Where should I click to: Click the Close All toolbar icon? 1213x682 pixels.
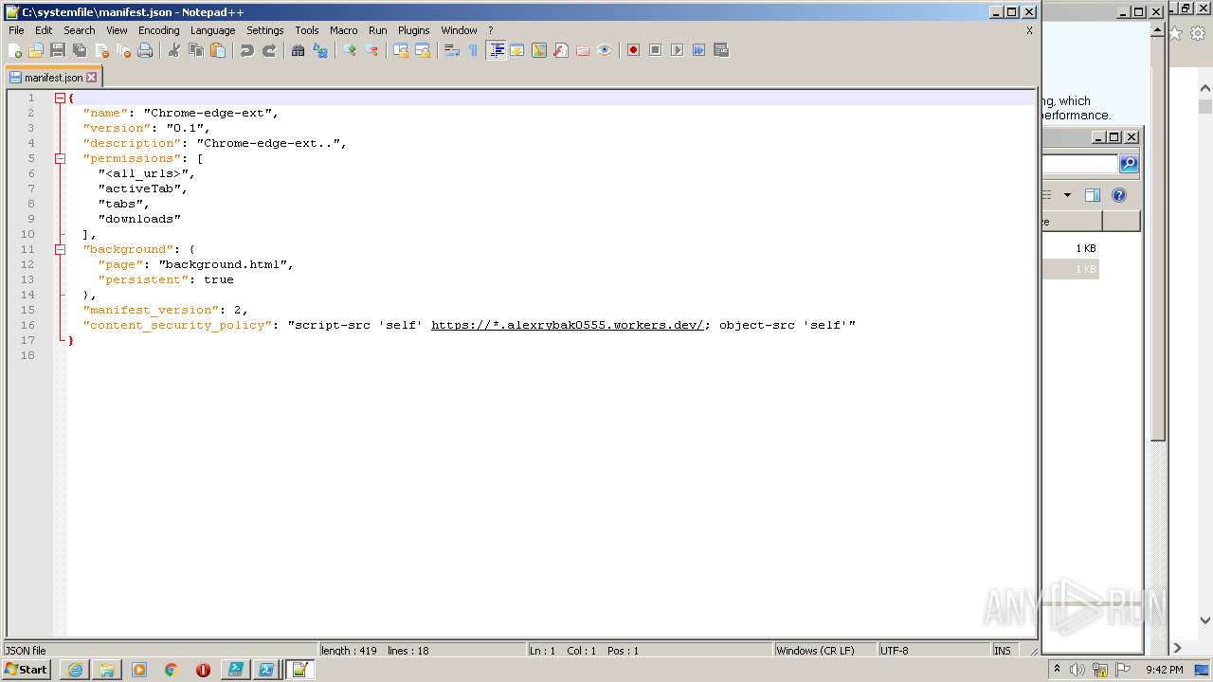click(x=123, y=50)
